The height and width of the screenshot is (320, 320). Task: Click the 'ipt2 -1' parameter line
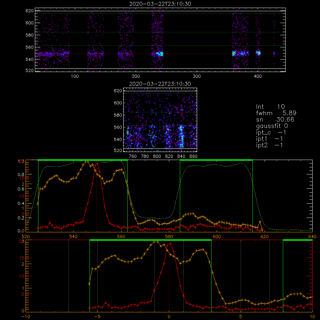pyautogui.click(x=269, y=145)
